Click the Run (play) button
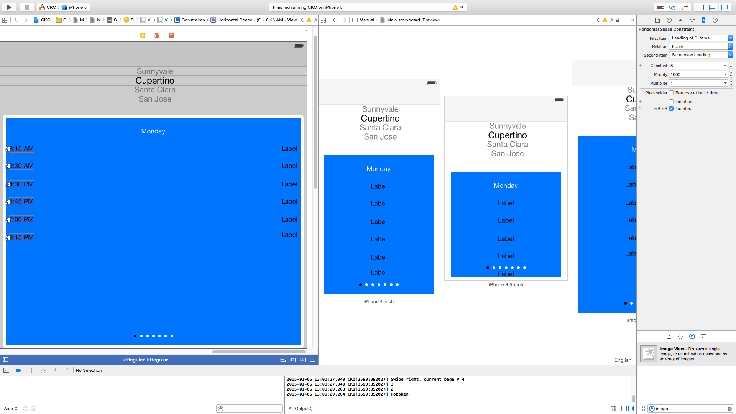736x414 pixels. 9,7
